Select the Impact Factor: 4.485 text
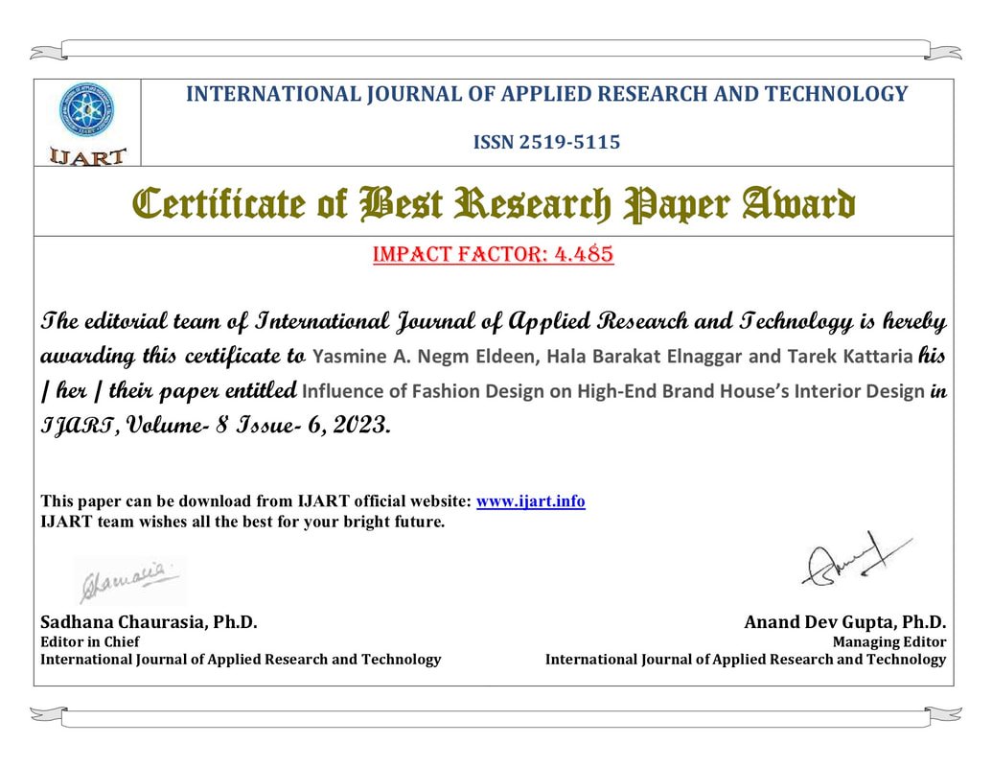Image resolution: width=992 pixels, height=767 pixels. click(494, 254)
